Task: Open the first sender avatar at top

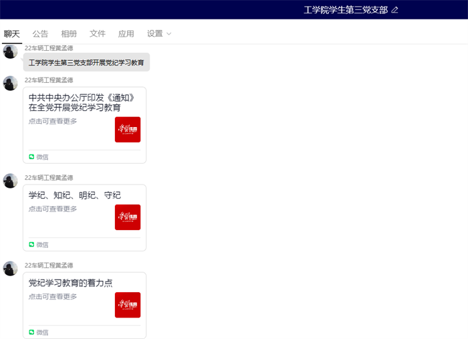Action: pyautogui.click(x=10, y=52)
